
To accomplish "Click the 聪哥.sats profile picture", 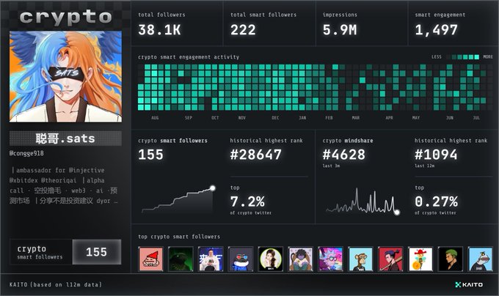I will coord(65,76).
